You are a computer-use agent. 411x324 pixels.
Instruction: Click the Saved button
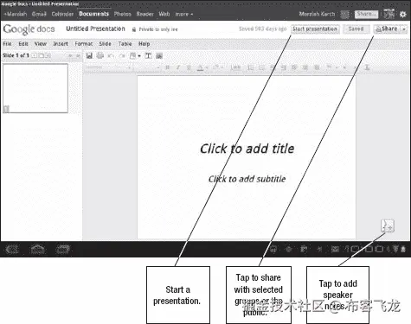356,29
